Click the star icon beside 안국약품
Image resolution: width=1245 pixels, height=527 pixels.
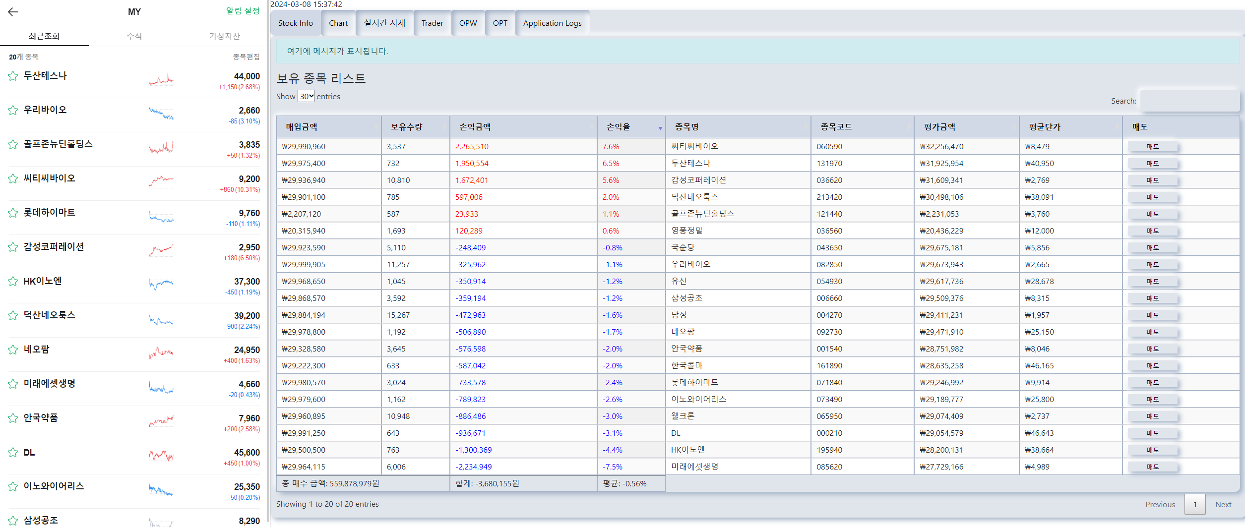pyautogui.click(x=13, y=418)
